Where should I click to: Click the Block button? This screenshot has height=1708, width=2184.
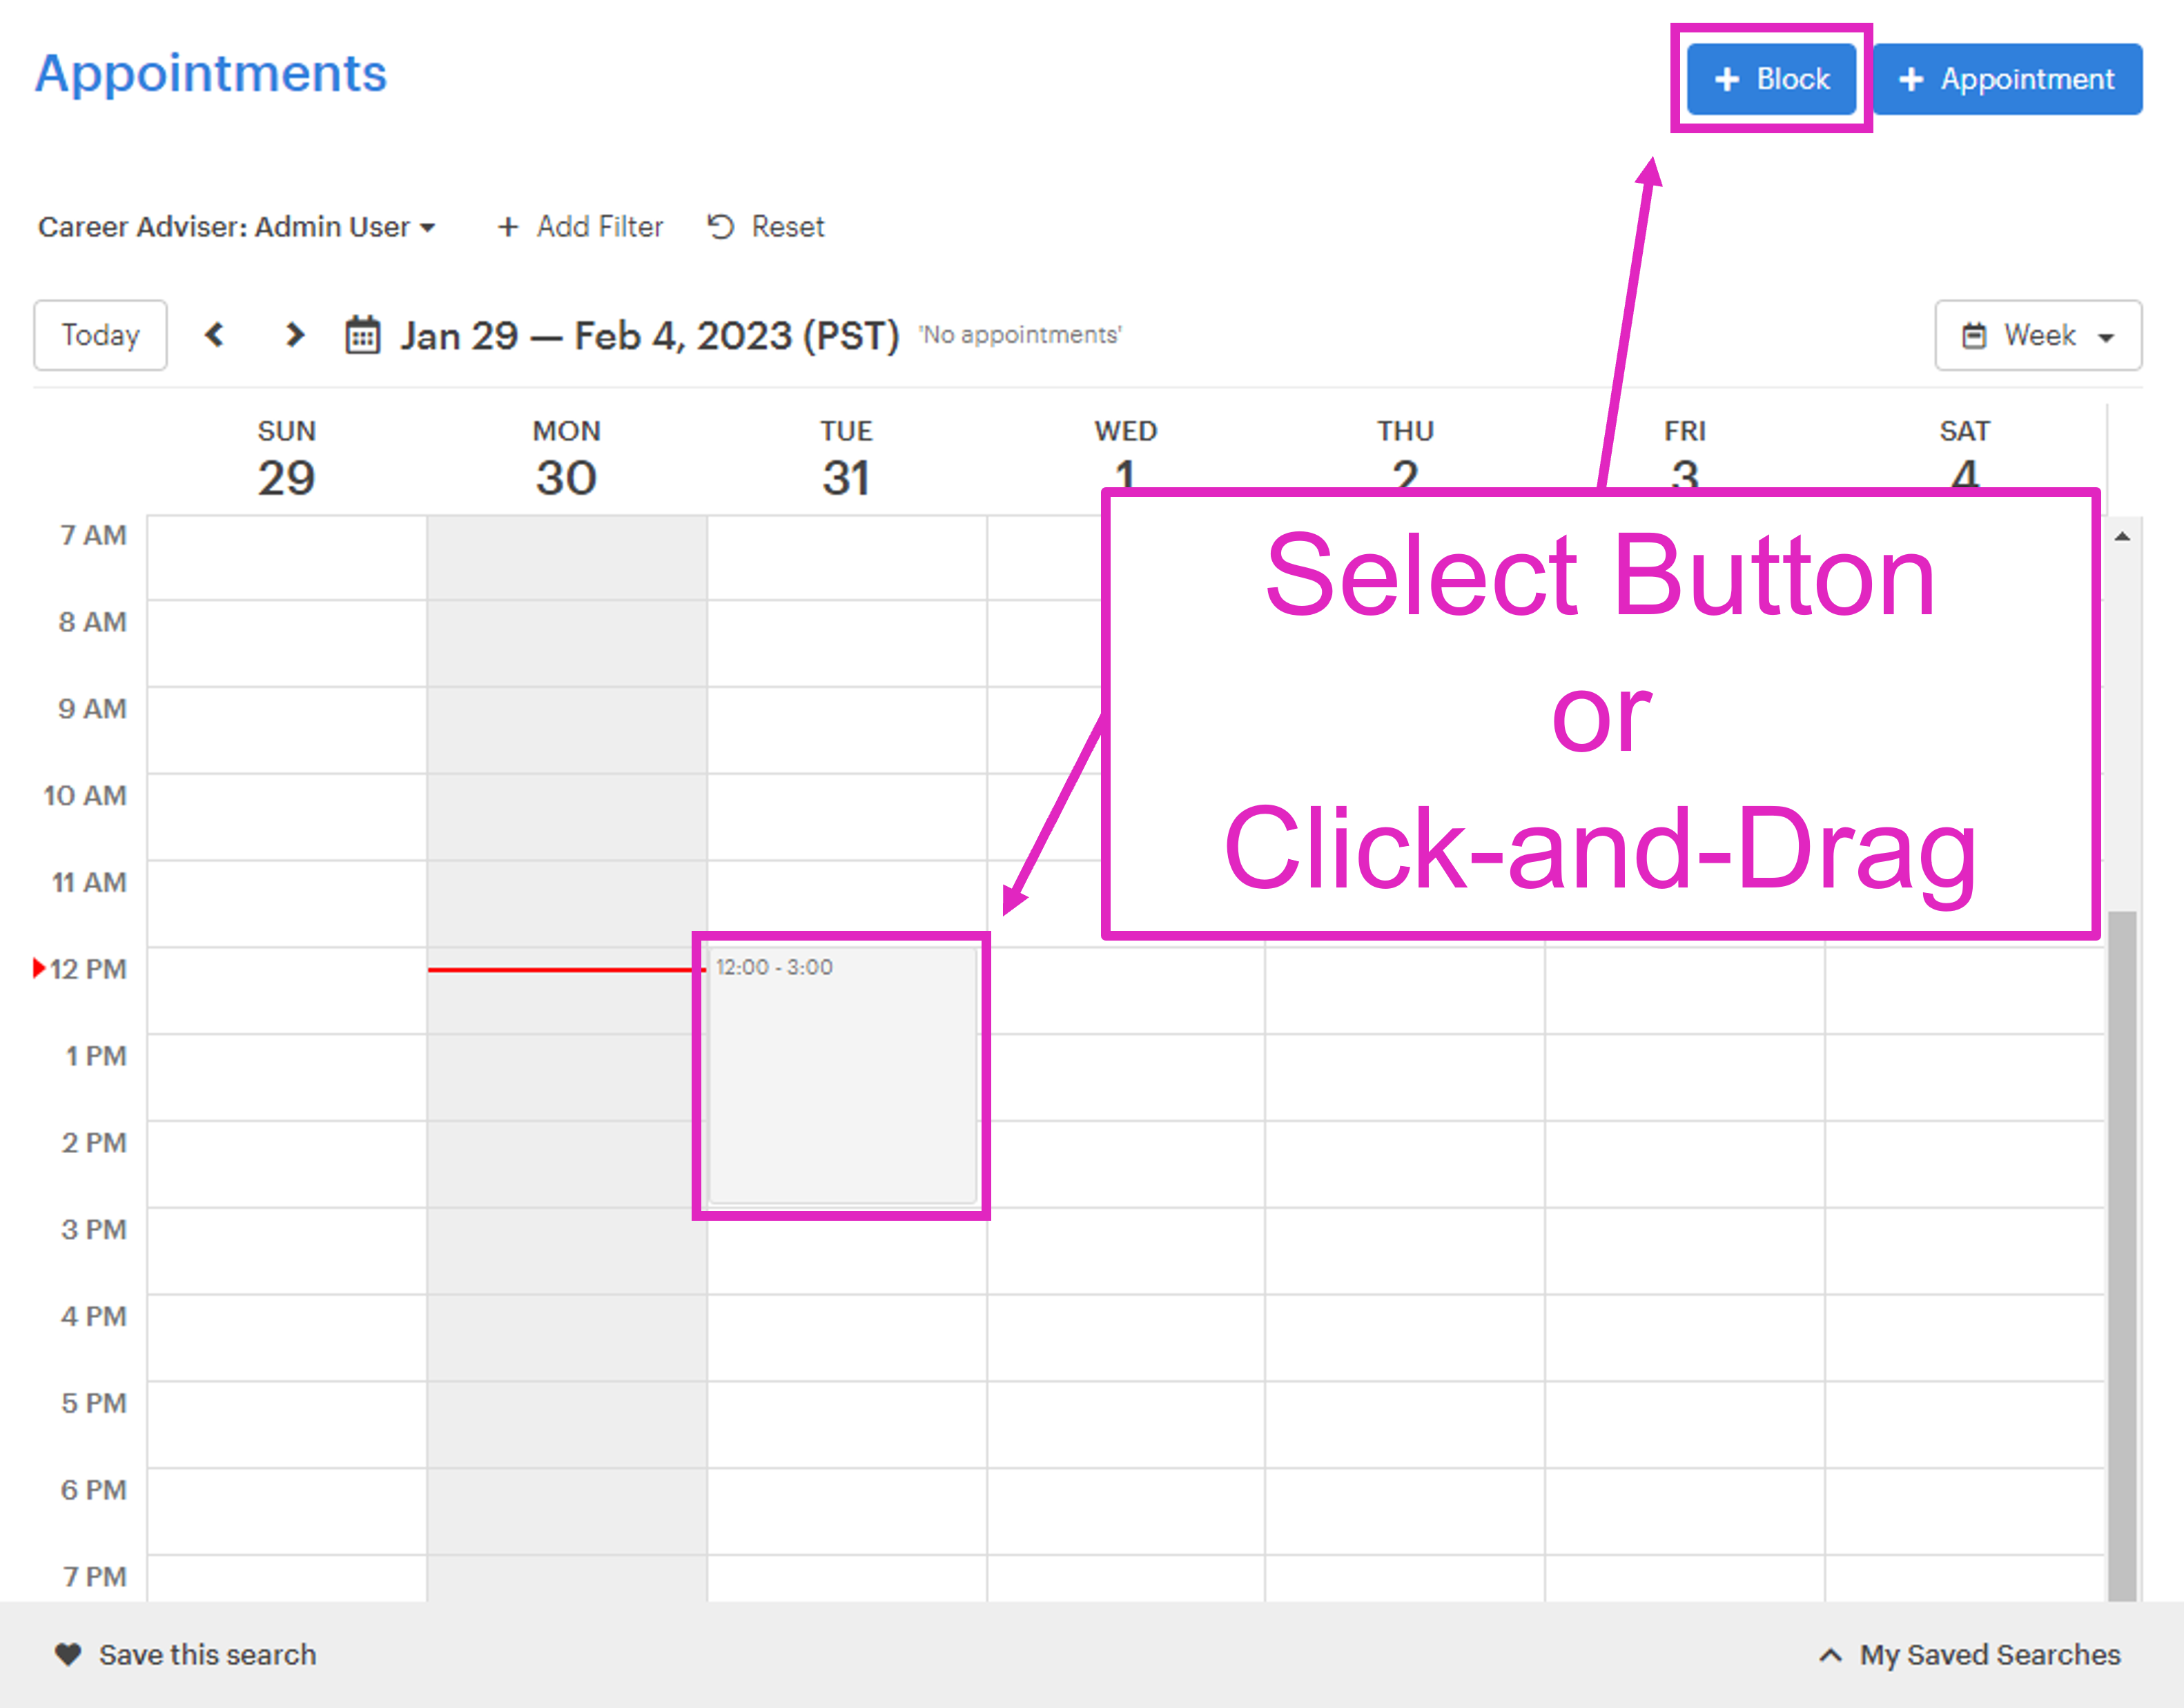tap(1771, 79)
